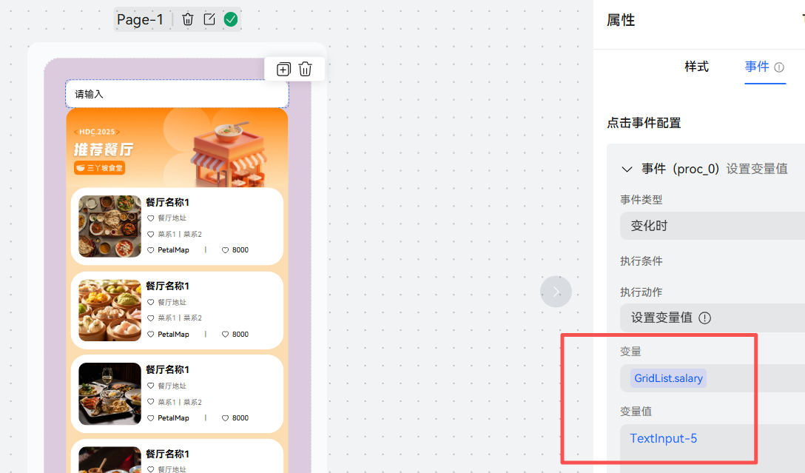Duplicate the selected component with the copy icon
Viewport: 805px width, 473px height.
(283, 70)
